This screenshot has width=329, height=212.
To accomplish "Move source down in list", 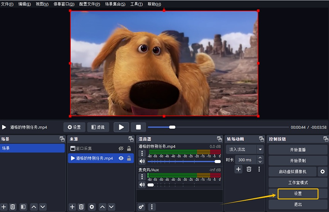I will coord(111,207).
